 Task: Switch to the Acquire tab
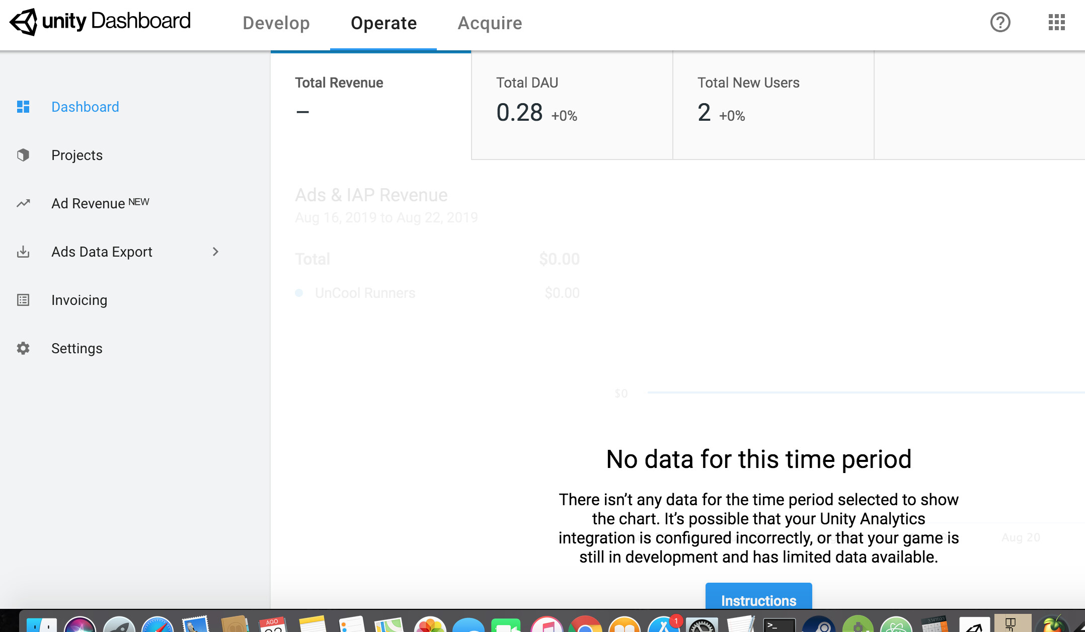(x=489, y=23)
